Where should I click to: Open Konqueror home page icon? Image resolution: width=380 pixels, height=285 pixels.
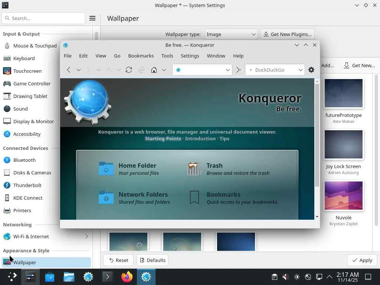click(x=154, y=70)
